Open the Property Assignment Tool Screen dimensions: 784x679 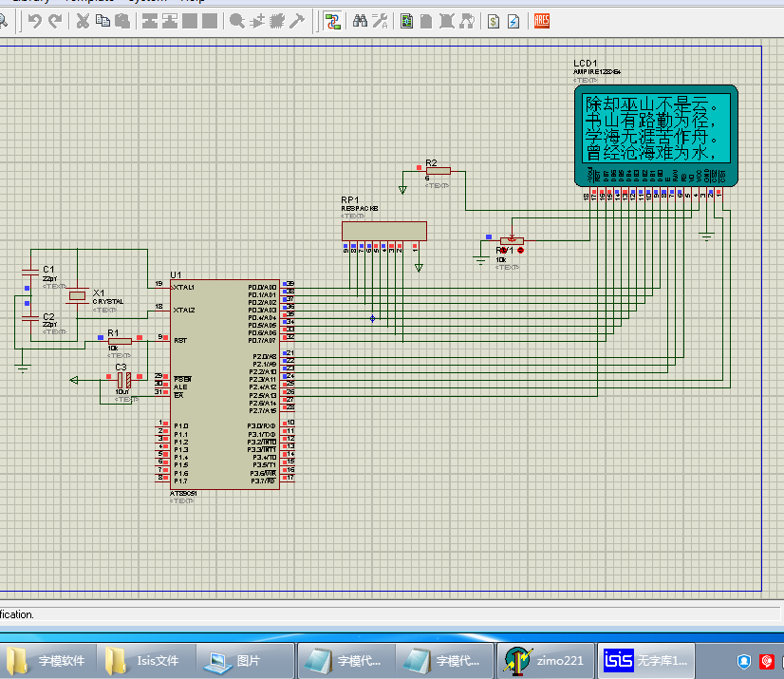380,21
